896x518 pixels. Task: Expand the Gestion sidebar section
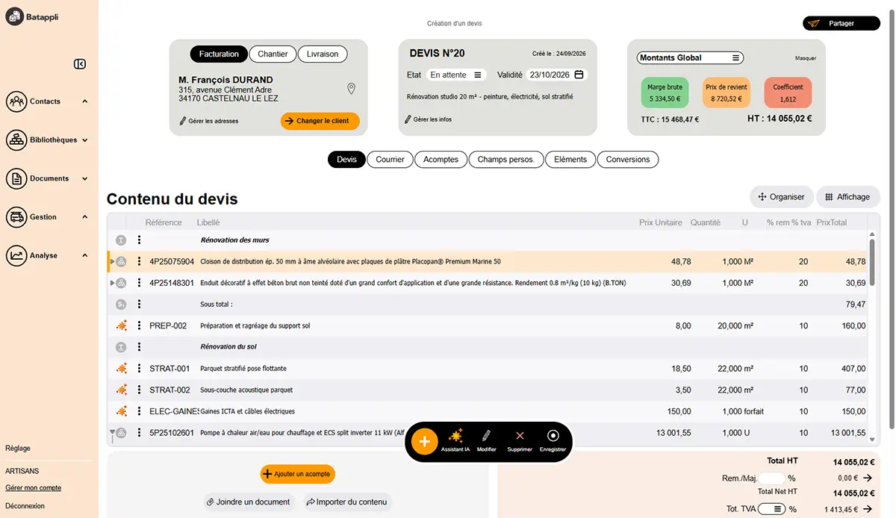point(84,217)
